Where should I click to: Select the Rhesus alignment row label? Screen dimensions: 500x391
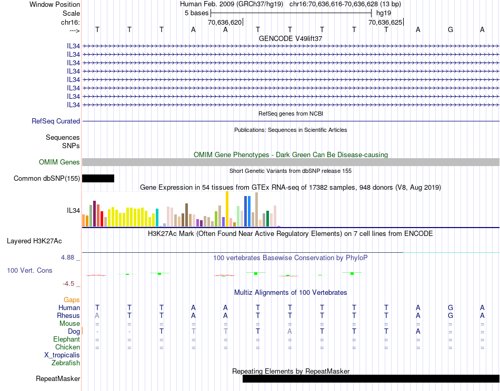tap(68, 315)
